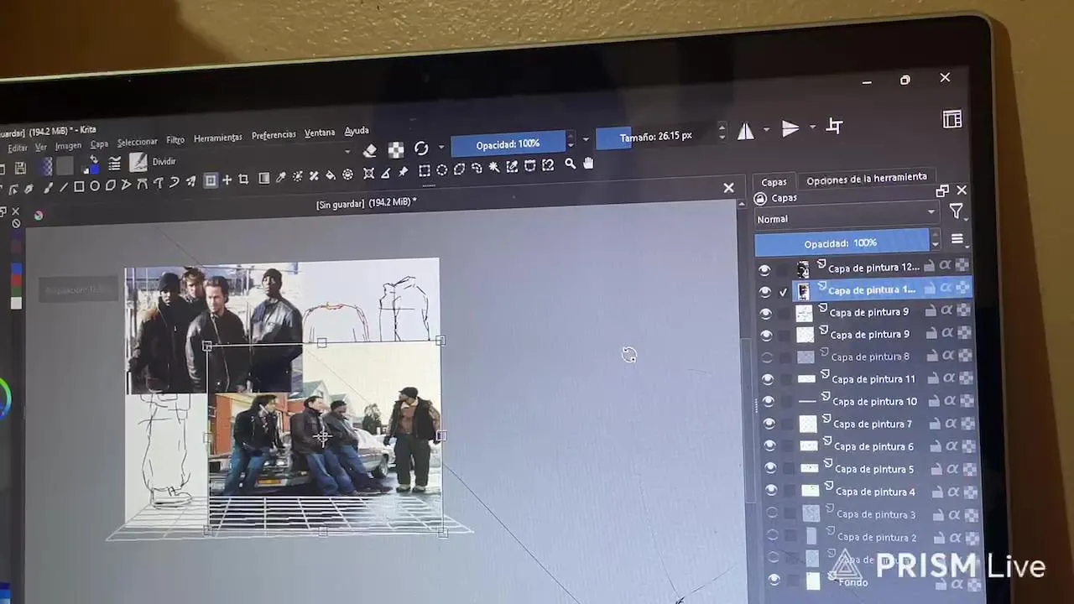Viewport: 1074px width, 604px height.
Task: Hide the Capa de pintura 10 layer
Action: (x=769, y=402)
